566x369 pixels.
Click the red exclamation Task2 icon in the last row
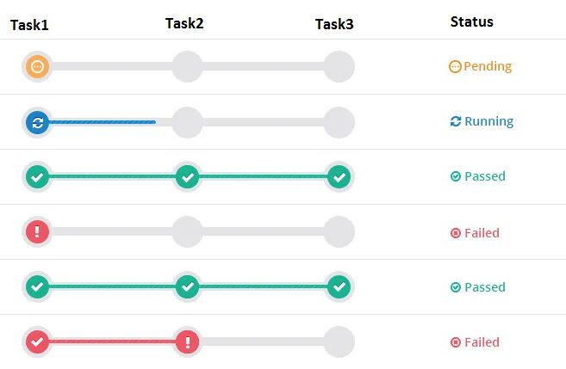[187, 342]
